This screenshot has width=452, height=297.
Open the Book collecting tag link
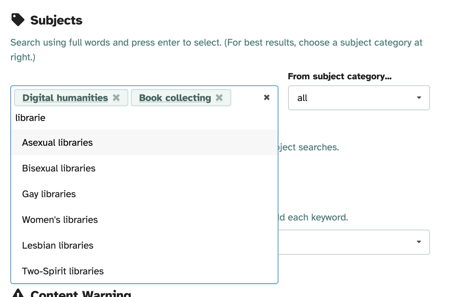(175, 98)
